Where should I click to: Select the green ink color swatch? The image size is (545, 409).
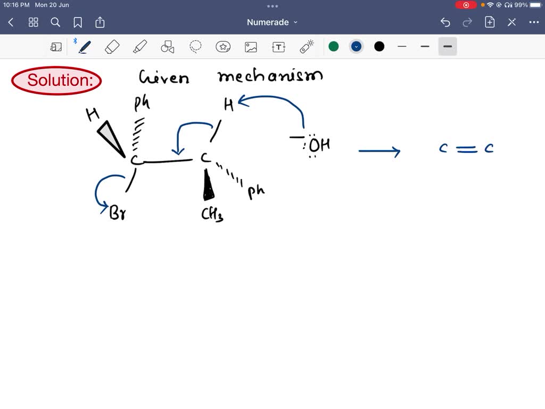coord(334,46)
